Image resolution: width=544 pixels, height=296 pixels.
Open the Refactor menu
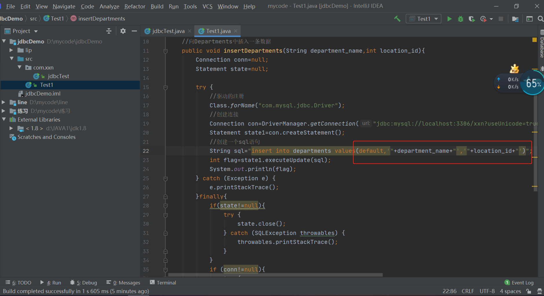135,6
